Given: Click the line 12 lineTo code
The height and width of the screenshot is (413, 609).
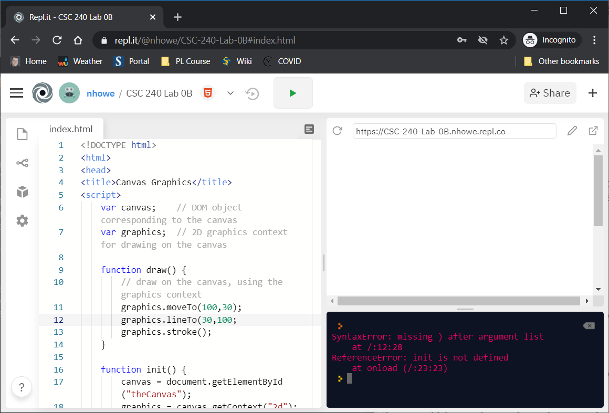Looking at the screenshot, I should (178, 320).
